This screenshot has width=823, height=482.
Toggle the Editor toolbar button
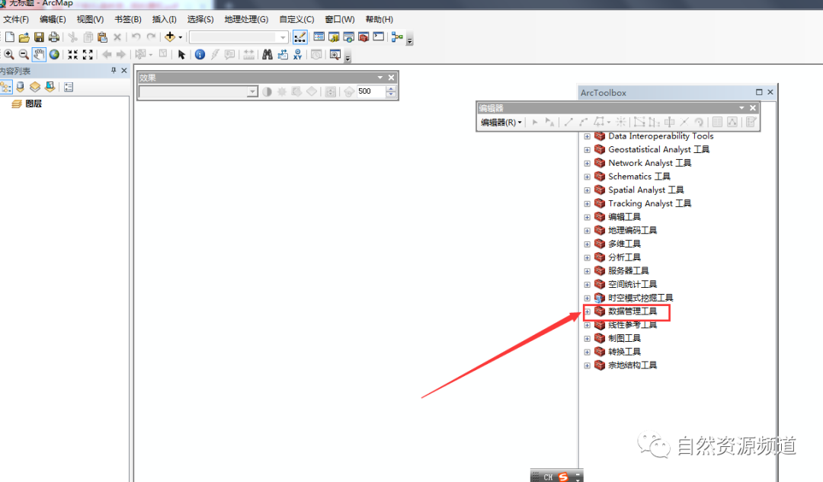pyautogui.click(x=299, y=37)
